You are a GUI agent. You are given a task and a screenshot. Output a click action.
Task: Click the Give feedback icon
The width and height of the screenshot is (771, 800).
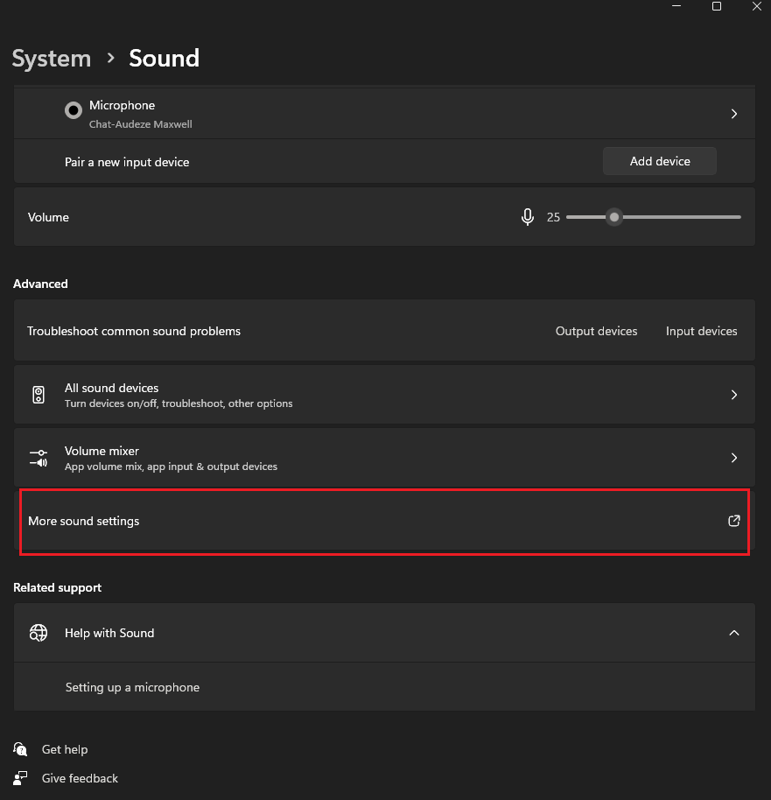click(19, 778)
